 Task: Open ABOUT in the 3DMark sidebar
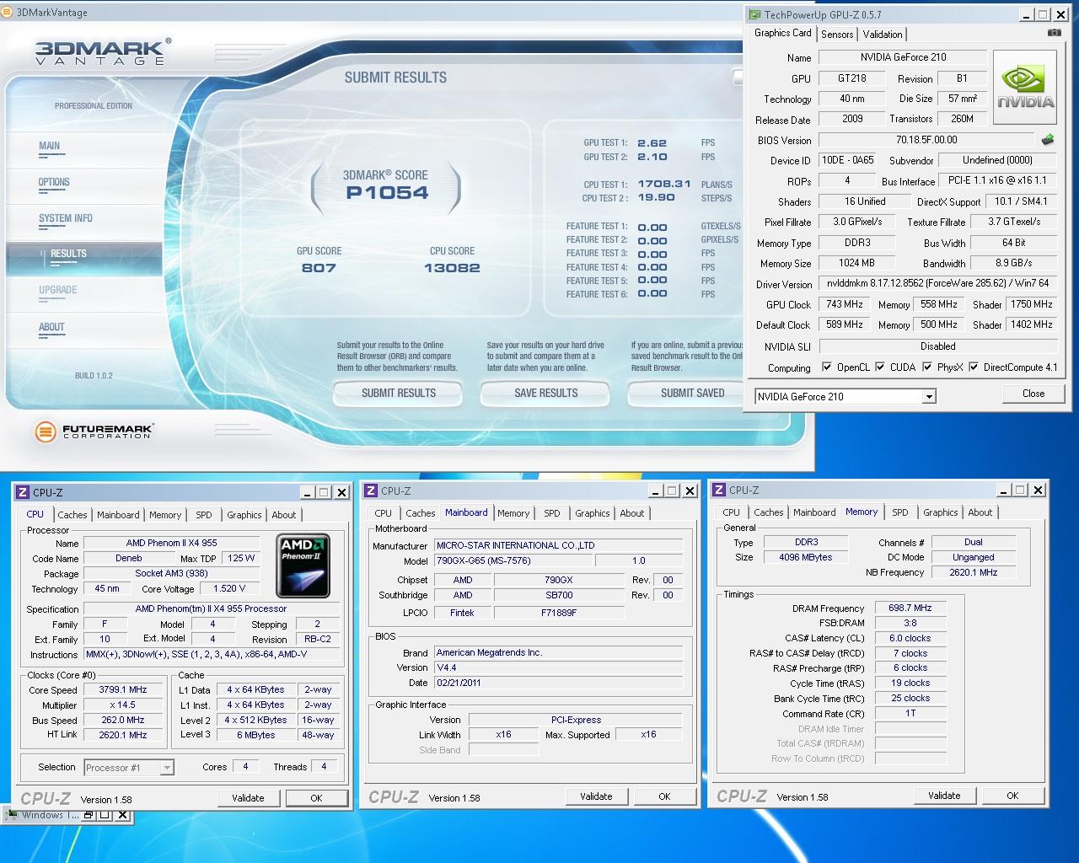point(51,328)
